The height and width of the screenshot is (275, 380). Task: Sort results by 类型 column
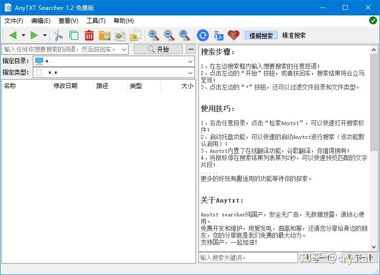pyautogui.click(x=144, y=86)
